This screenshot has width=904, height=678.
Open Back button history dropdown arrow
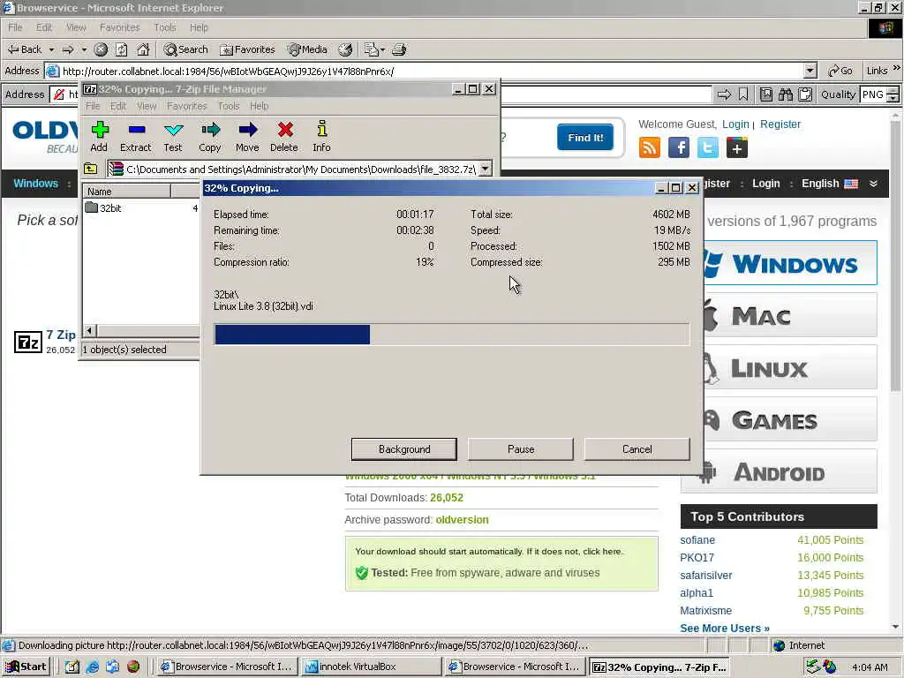51,49
